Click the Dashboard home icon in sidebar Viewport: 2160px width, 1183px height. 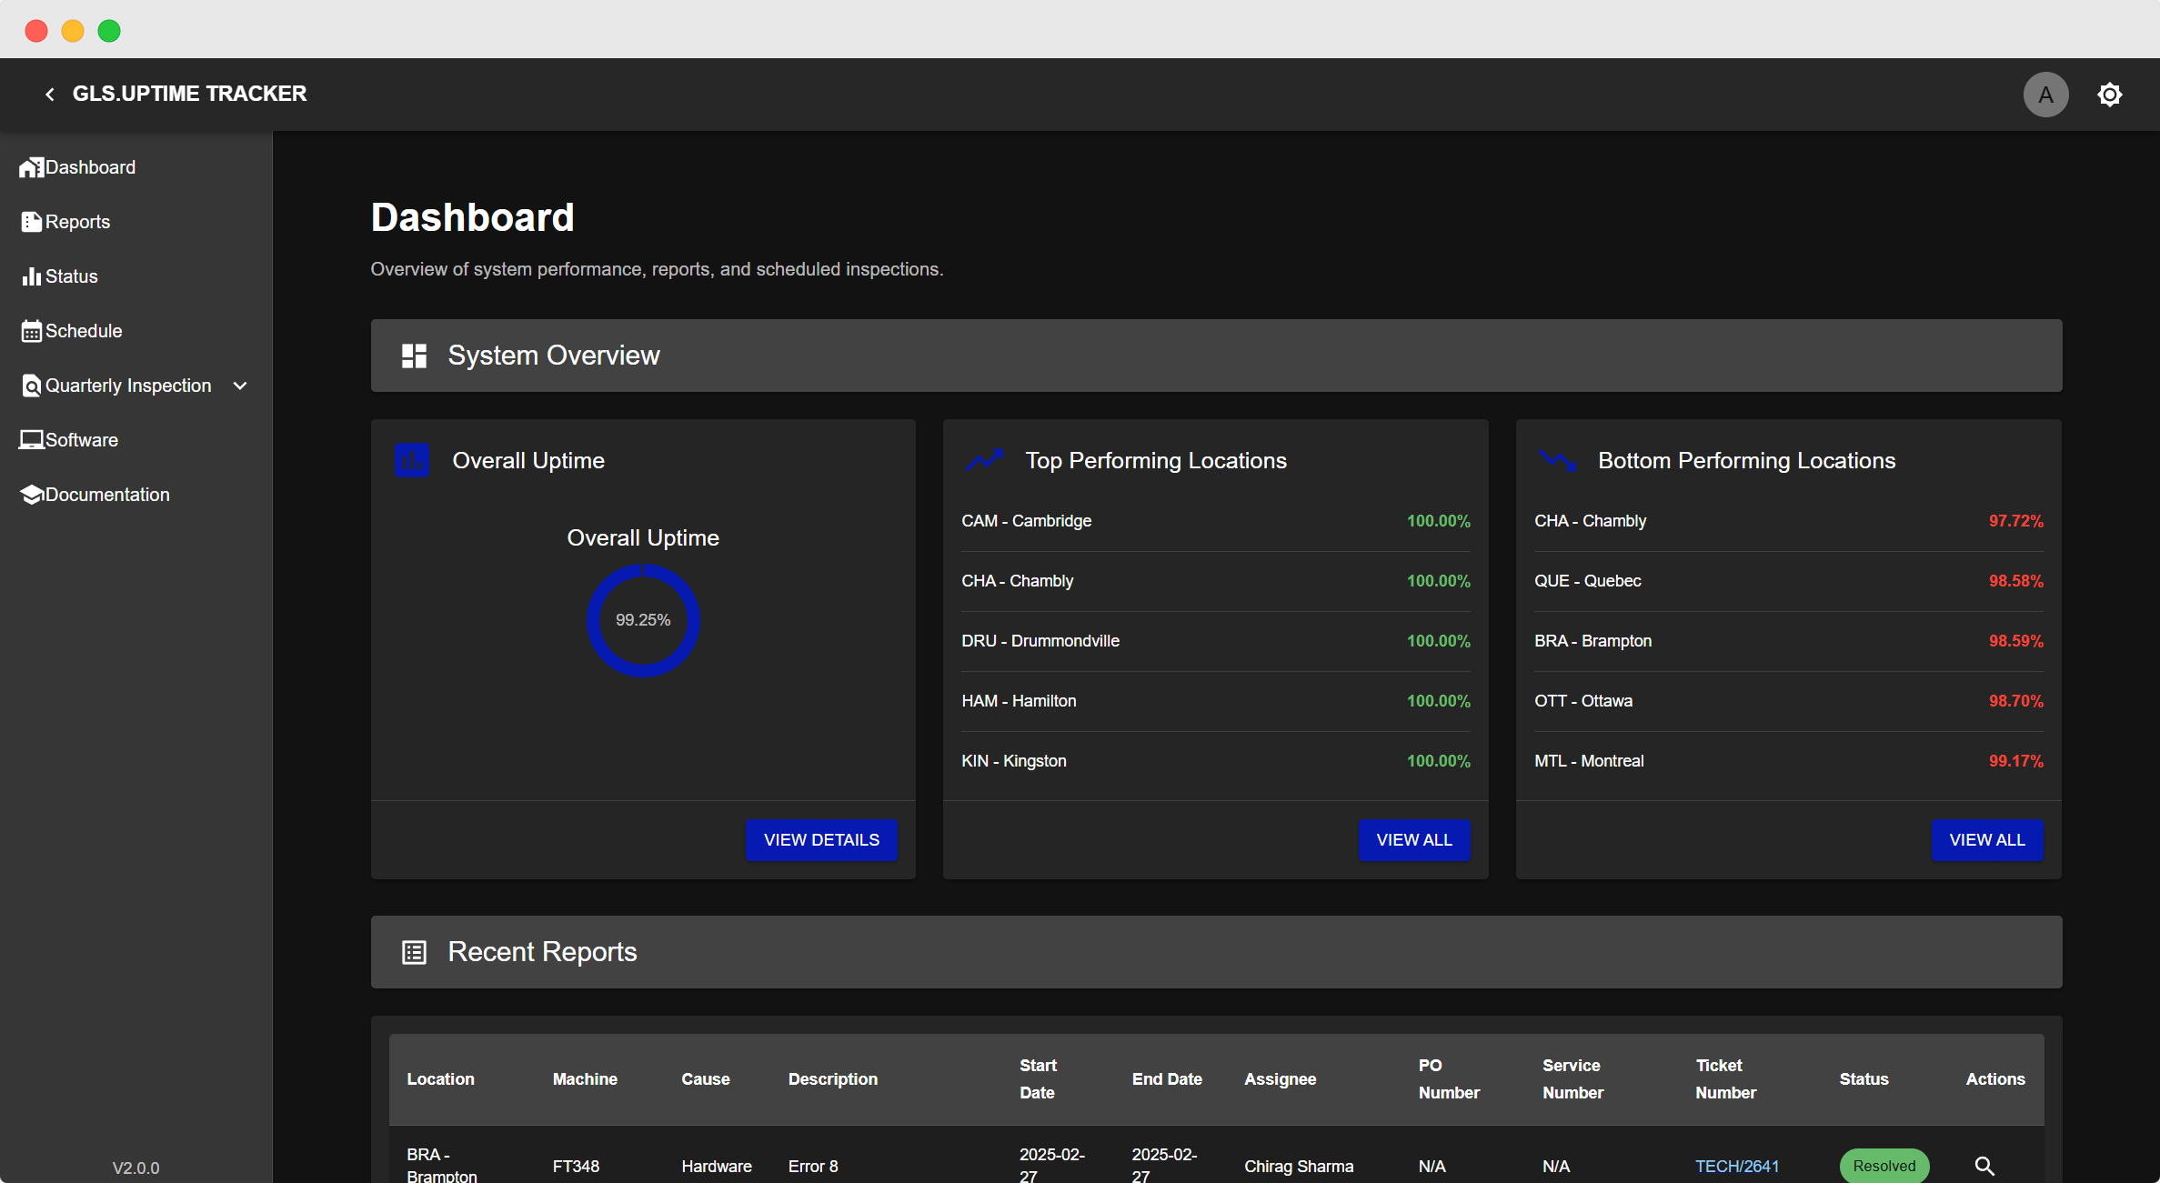(31, 167)
